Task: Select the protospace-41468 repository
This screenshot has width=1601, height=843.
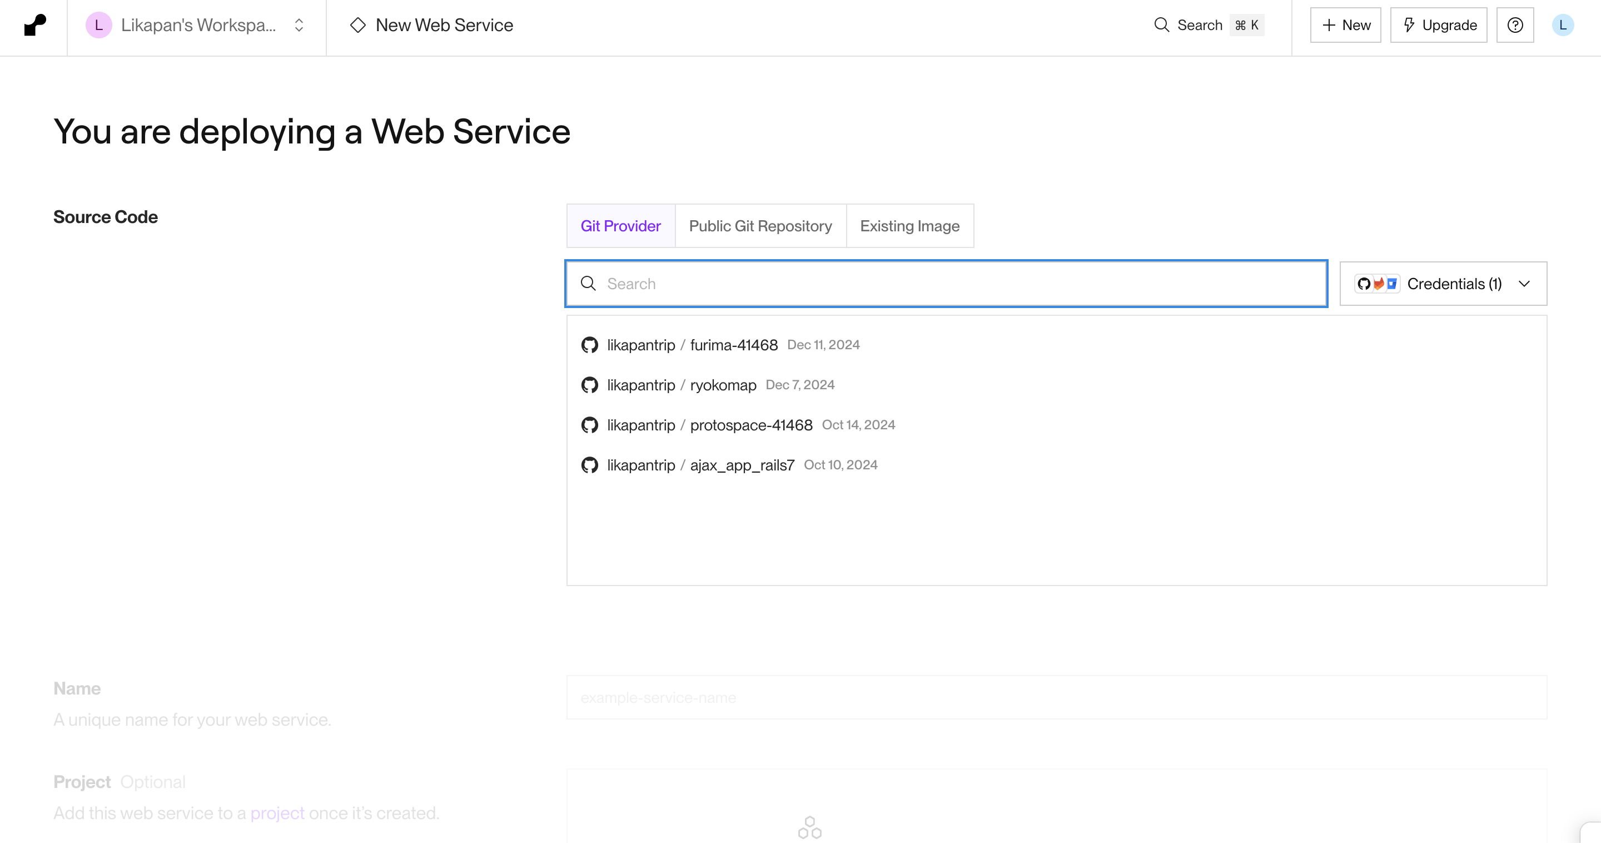Action: pyautogui.click(x=751, y=425)
